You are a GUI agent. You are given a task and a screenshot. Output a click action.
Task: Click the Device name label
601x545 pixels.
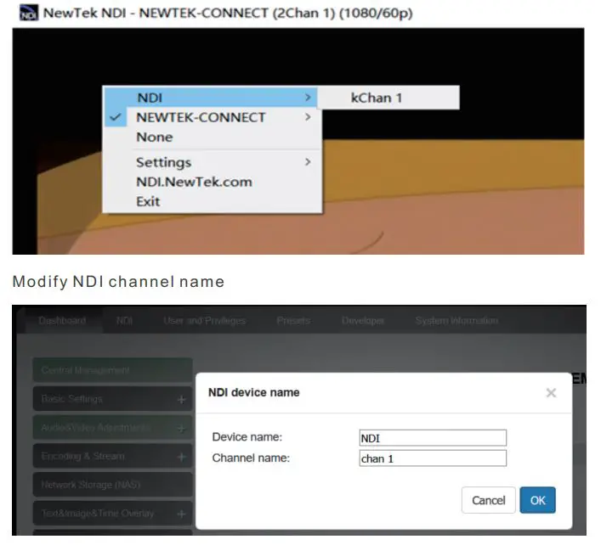click(247, 437)
